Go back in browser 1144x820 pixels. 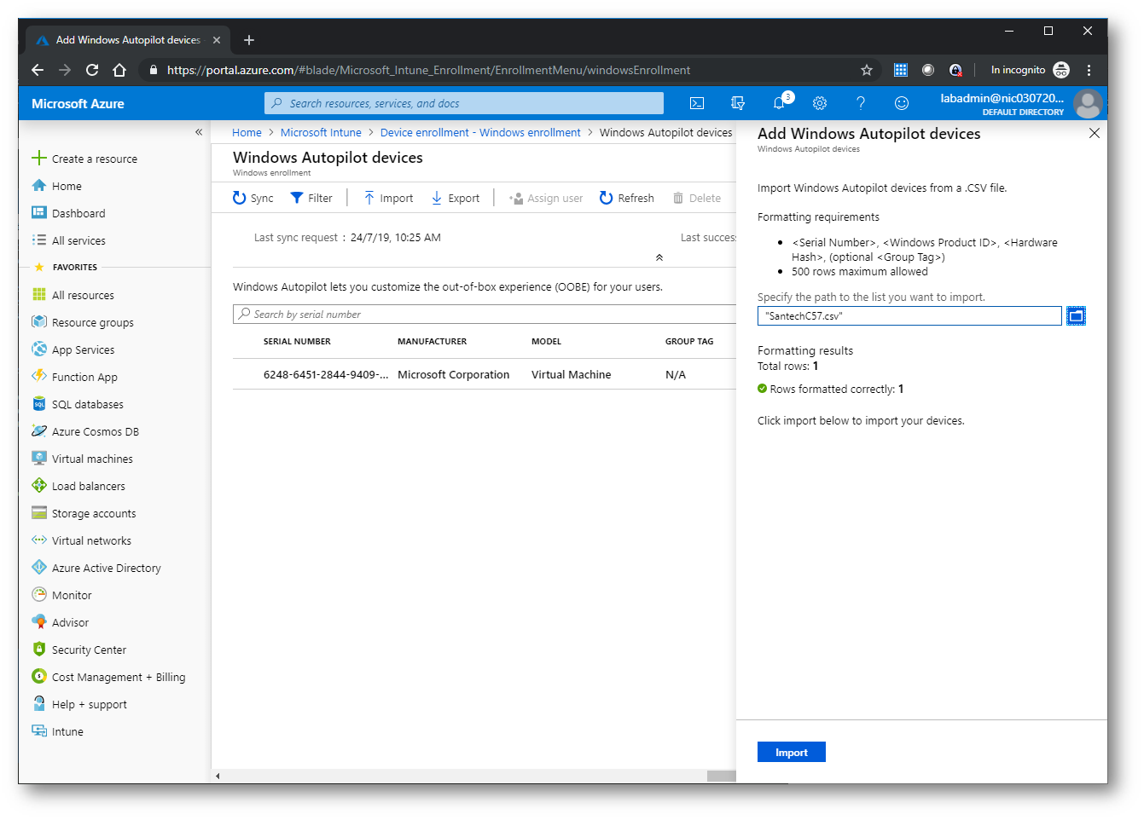coord(37,70)
